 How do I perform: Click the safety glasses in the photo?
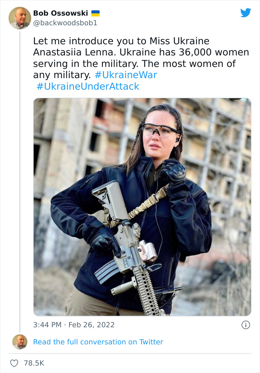[x=160, y=129]
